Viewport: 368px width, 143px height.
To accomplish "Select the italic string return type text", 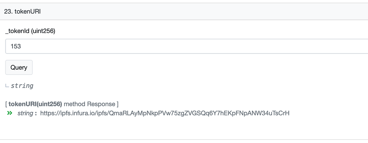I will tap(22, 86).
